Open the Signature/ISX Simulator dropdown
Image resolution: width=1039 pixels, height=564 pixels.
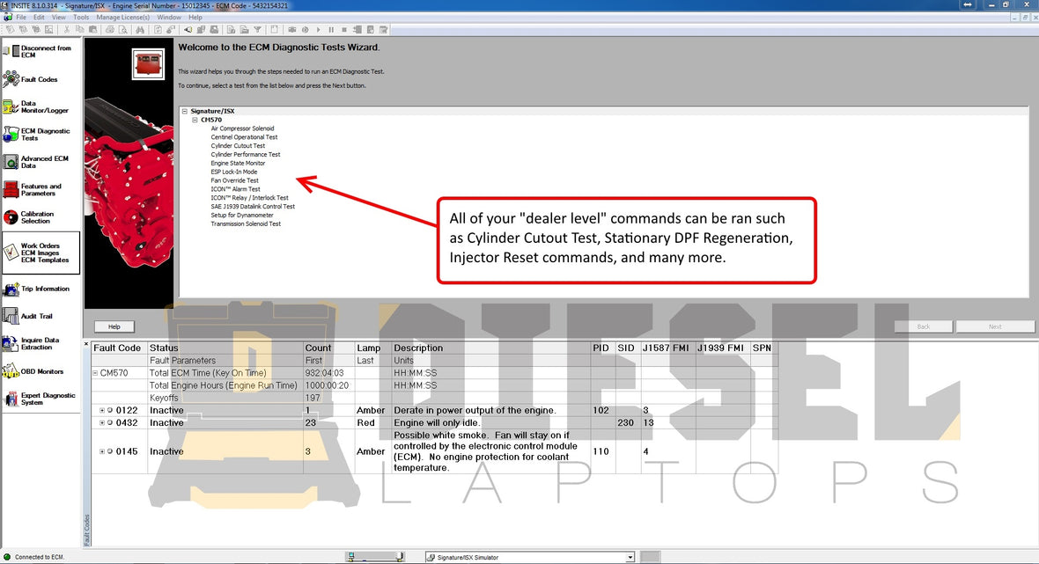click(630, 557)
